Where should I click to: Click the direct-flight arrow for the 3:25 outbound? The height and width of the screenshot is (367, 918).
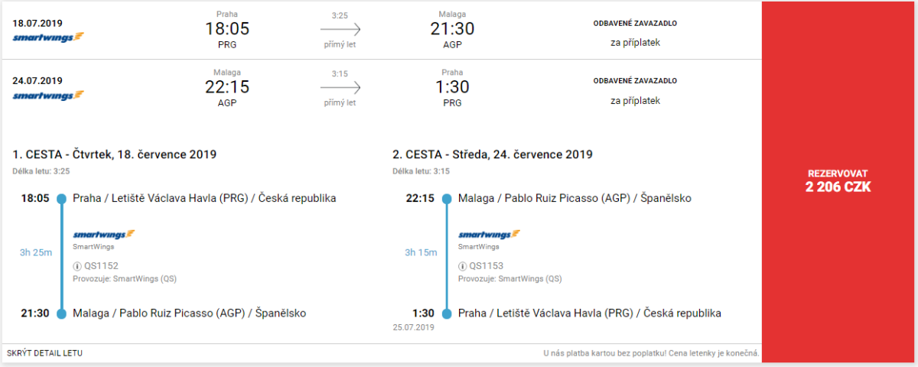[x=340, y=30]
